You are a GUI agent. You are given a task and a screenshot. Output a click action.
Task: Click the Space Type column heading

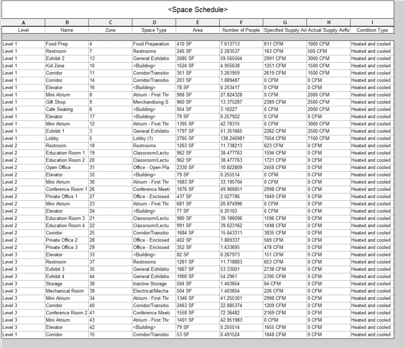pos(154,30)
